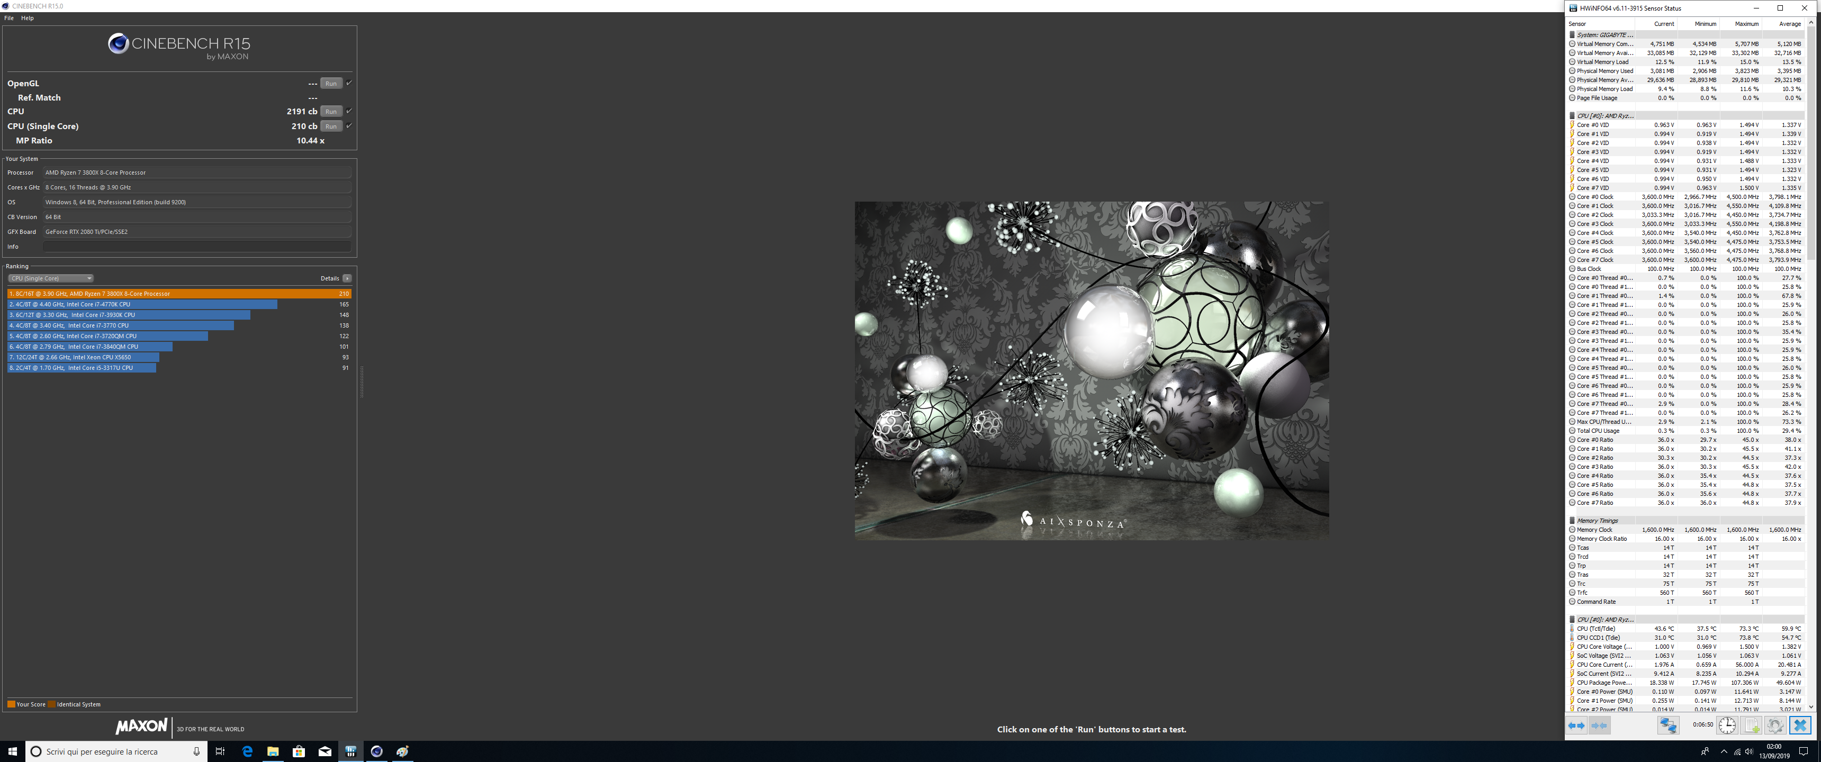Close sensors with blue X icon
Image resolution: width=1821 pixels, height=762 pixels.
coord(1800,725)
